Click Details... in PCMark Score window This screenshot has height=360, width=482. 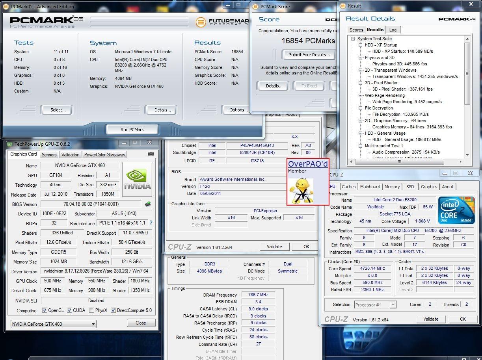274,86
